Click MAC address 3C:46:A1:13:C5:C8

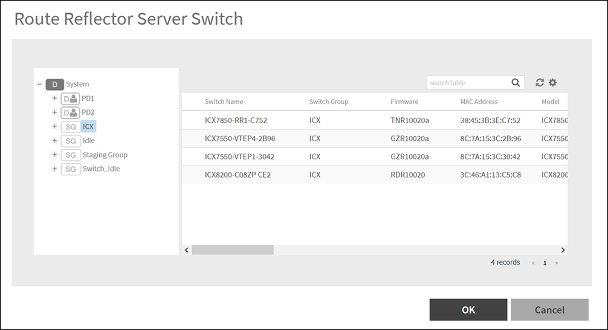point(491,175)
